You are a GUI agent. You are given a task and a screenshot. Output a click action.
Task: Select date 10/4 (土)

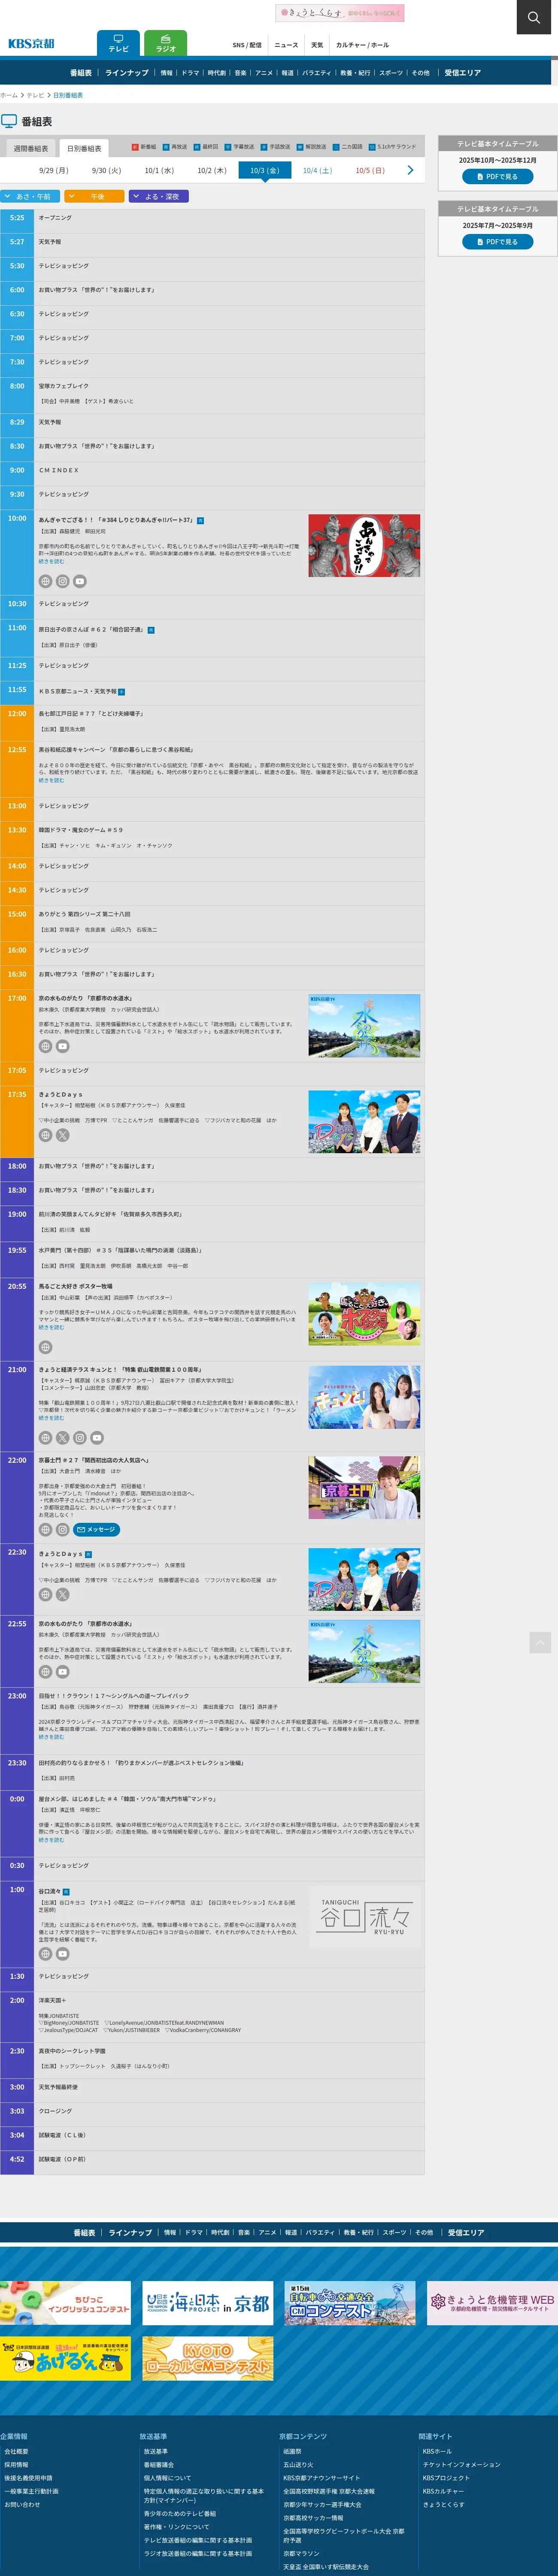coord(317,170)
